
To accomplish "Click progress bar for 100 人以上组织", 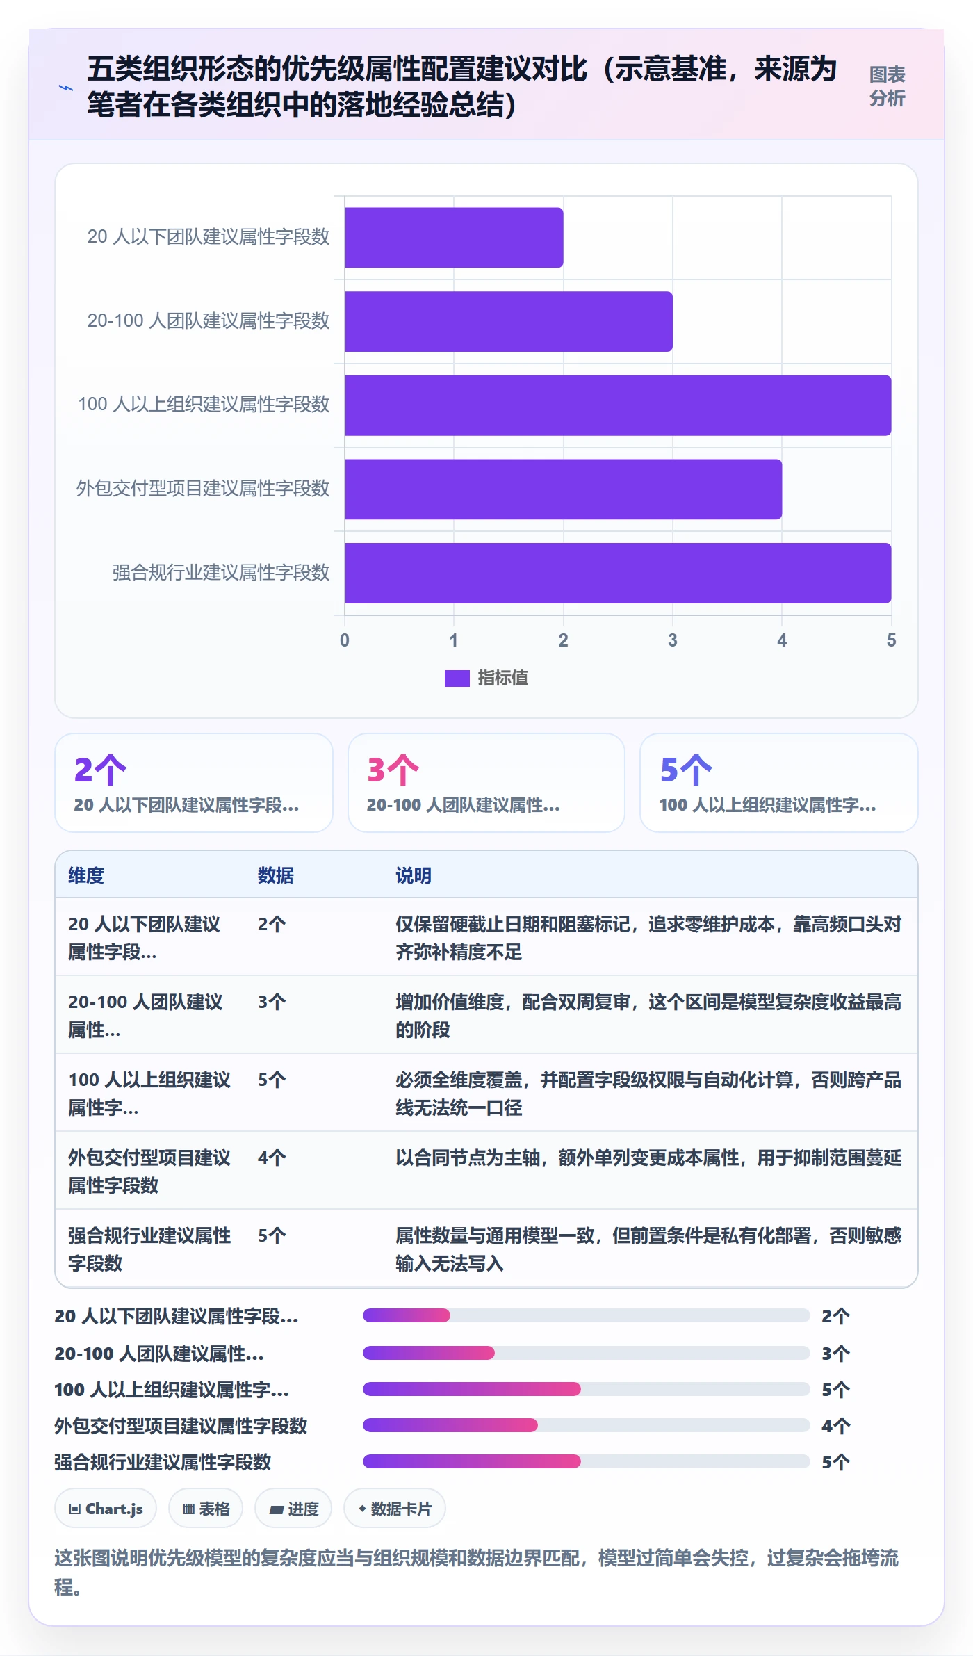I will point(587,1389).
